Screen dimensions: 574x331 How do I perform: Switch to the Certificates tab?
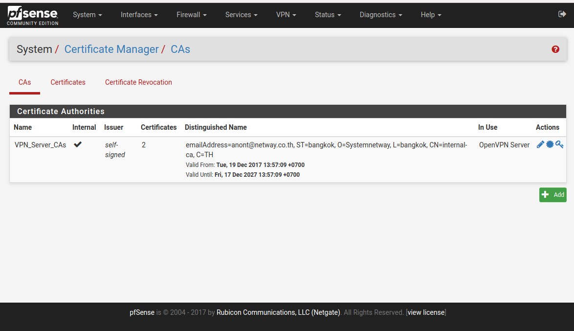(x=68, y=82)
